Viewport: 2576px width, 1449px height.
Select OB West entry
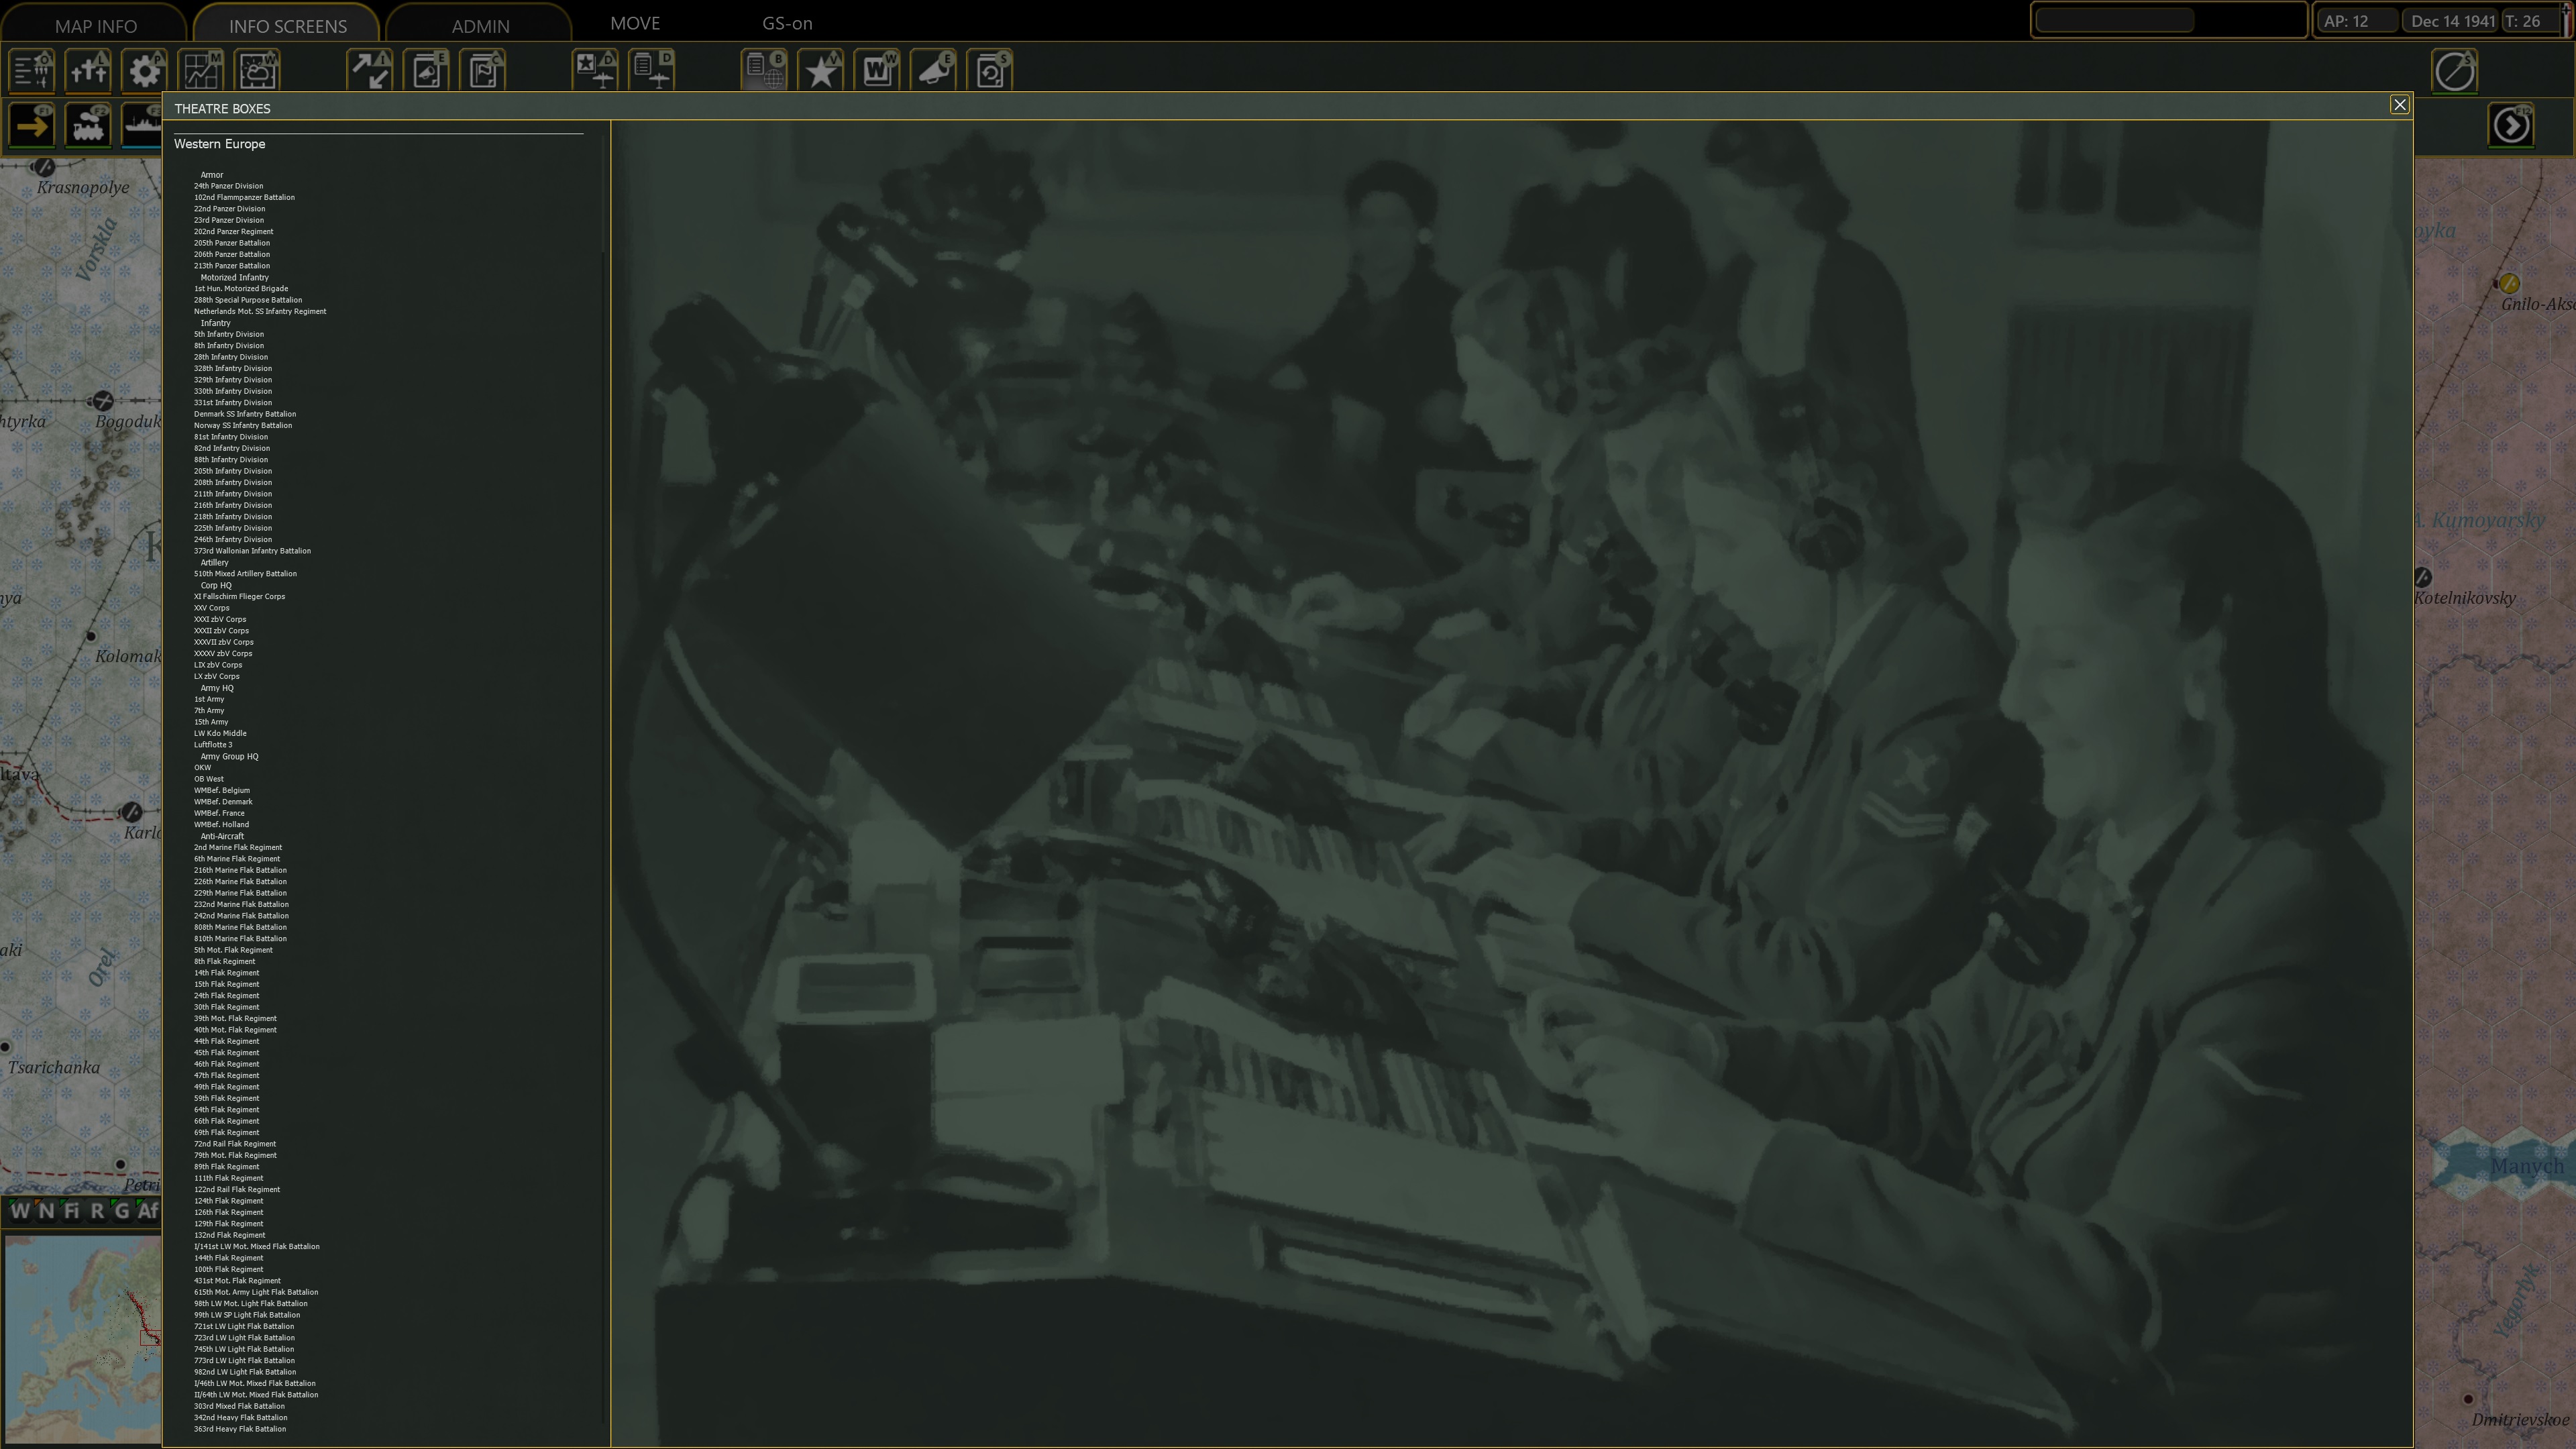pyautogui.click(x=209, y=779)
